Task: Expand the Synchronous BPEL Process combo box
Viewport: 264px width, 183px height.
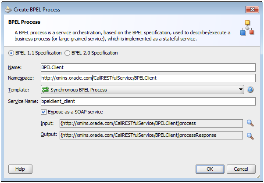Action: pyautogui.click(x=141, y=90)
